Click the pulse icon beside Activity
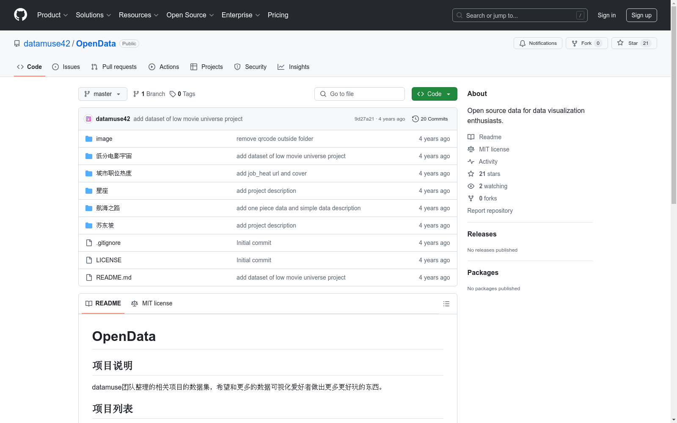The height and width of the screenshot is (423, 677). 471,162
